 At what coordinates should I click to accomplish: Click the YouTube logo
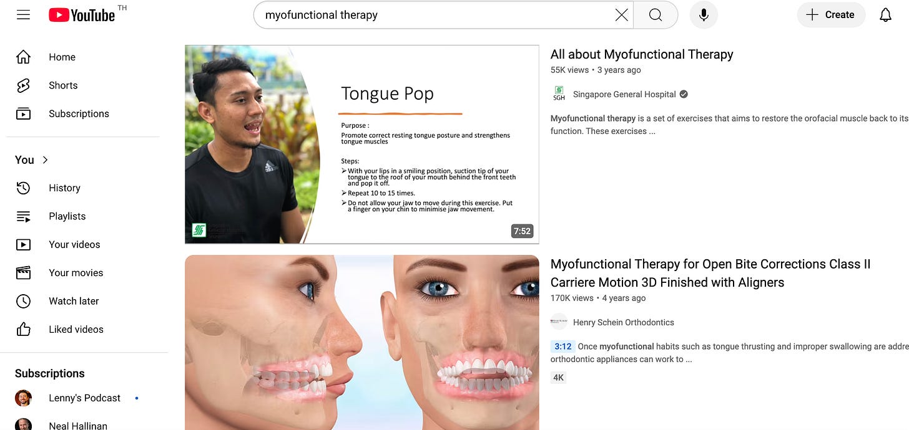(x=82, y=15)
